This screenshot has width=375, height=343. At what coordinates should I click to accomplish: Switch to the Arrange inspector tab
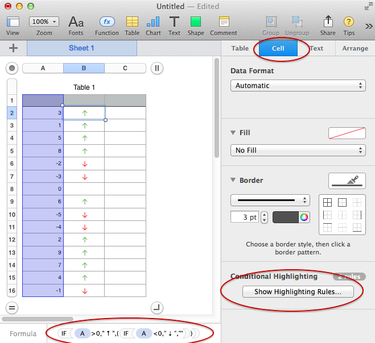click(x=355, y=48)
